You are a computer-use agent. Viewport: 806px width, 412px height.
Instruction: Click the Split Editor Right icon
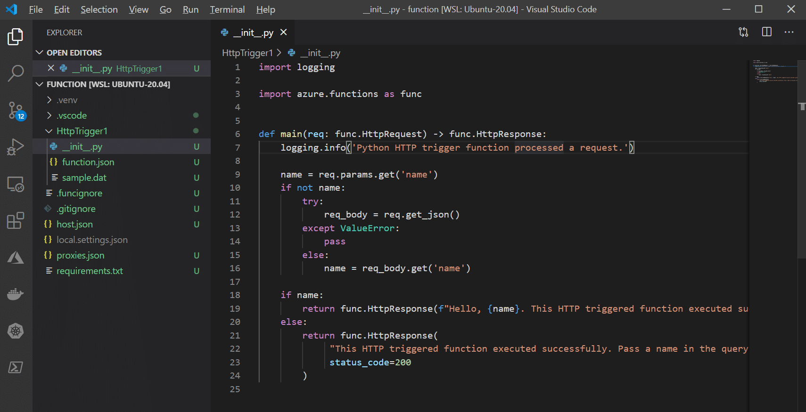(x=766, y=32)
